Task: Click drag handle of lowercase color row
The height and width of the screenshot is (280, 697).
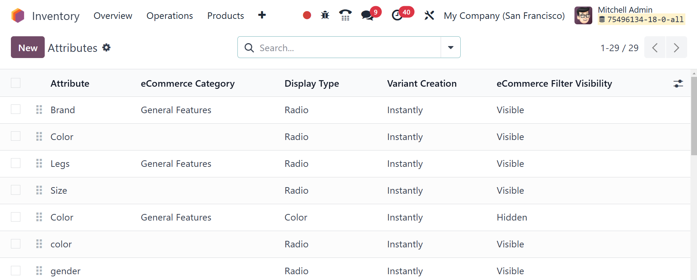Action: tap(39, 244)
